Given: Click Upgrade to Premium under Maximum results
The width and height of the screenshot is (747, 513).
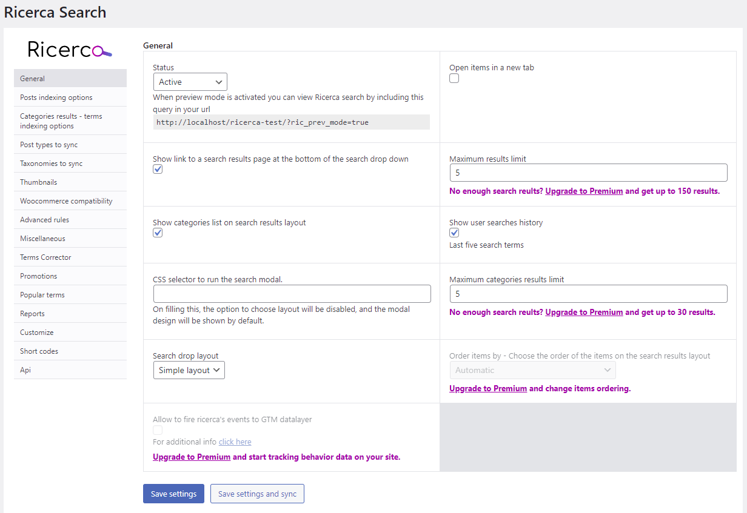Looking at the screenshot, I should point(584,191).
